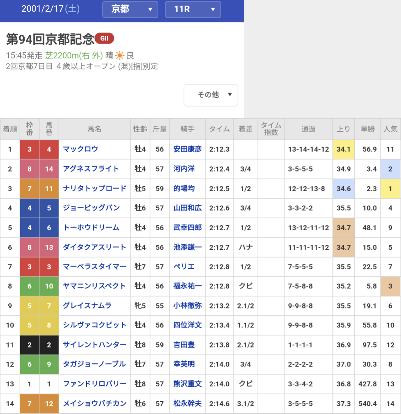Click the GII grade badge icon
The image size is (401, 414).
(x=104, y=38)
